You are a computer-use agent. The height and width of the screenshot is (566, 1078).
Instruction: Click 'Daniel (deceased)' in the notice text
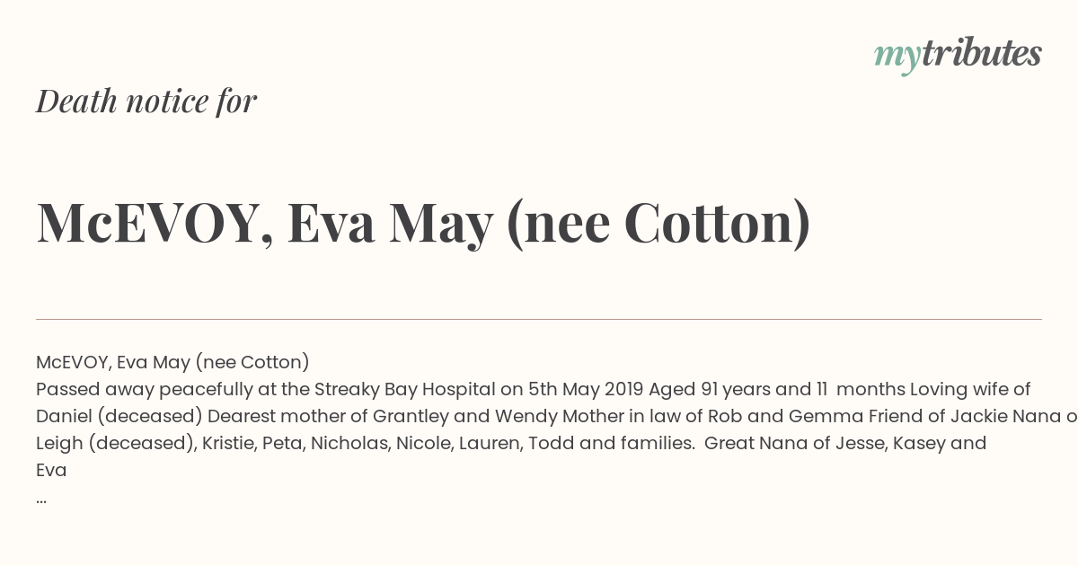coord(119,416)
